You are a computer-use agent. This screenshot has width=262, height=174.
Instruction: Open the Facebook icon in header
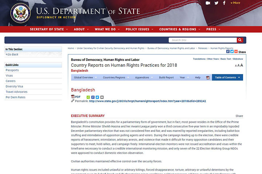coord(224,3)
